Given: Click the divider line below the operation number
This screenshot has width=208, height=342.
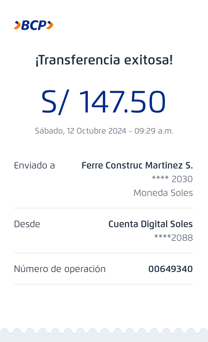Looking at the screenshot, I should [103, 284].
